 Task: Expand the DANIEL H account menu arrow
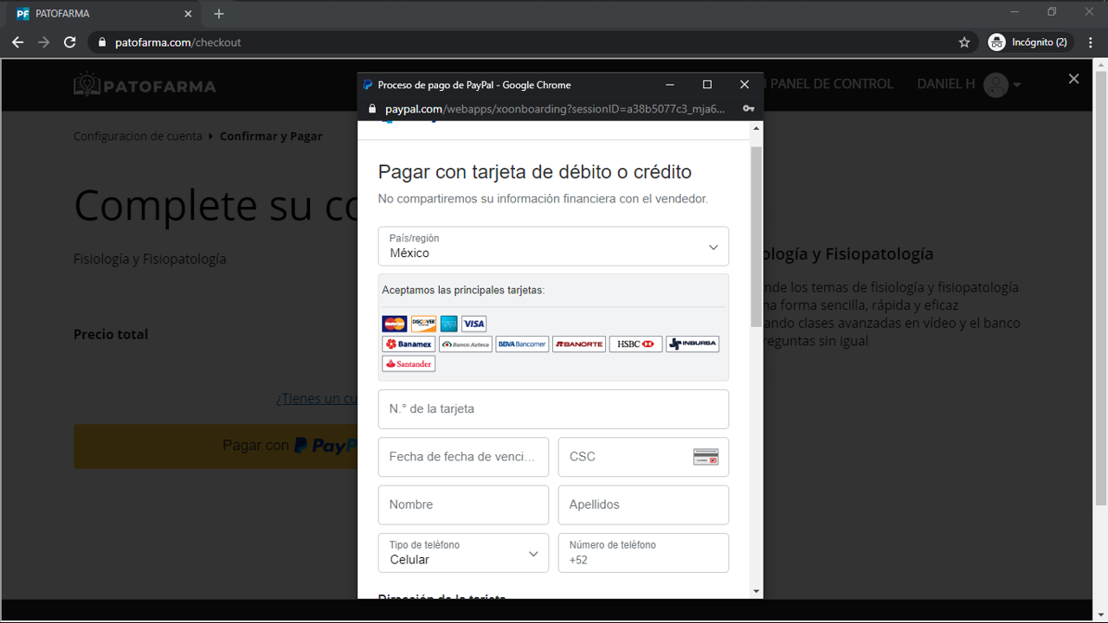click(x=1017, y=85)
